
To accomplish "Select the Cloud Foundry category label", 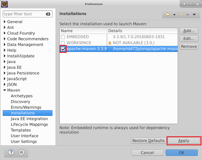I will [21, 33].
